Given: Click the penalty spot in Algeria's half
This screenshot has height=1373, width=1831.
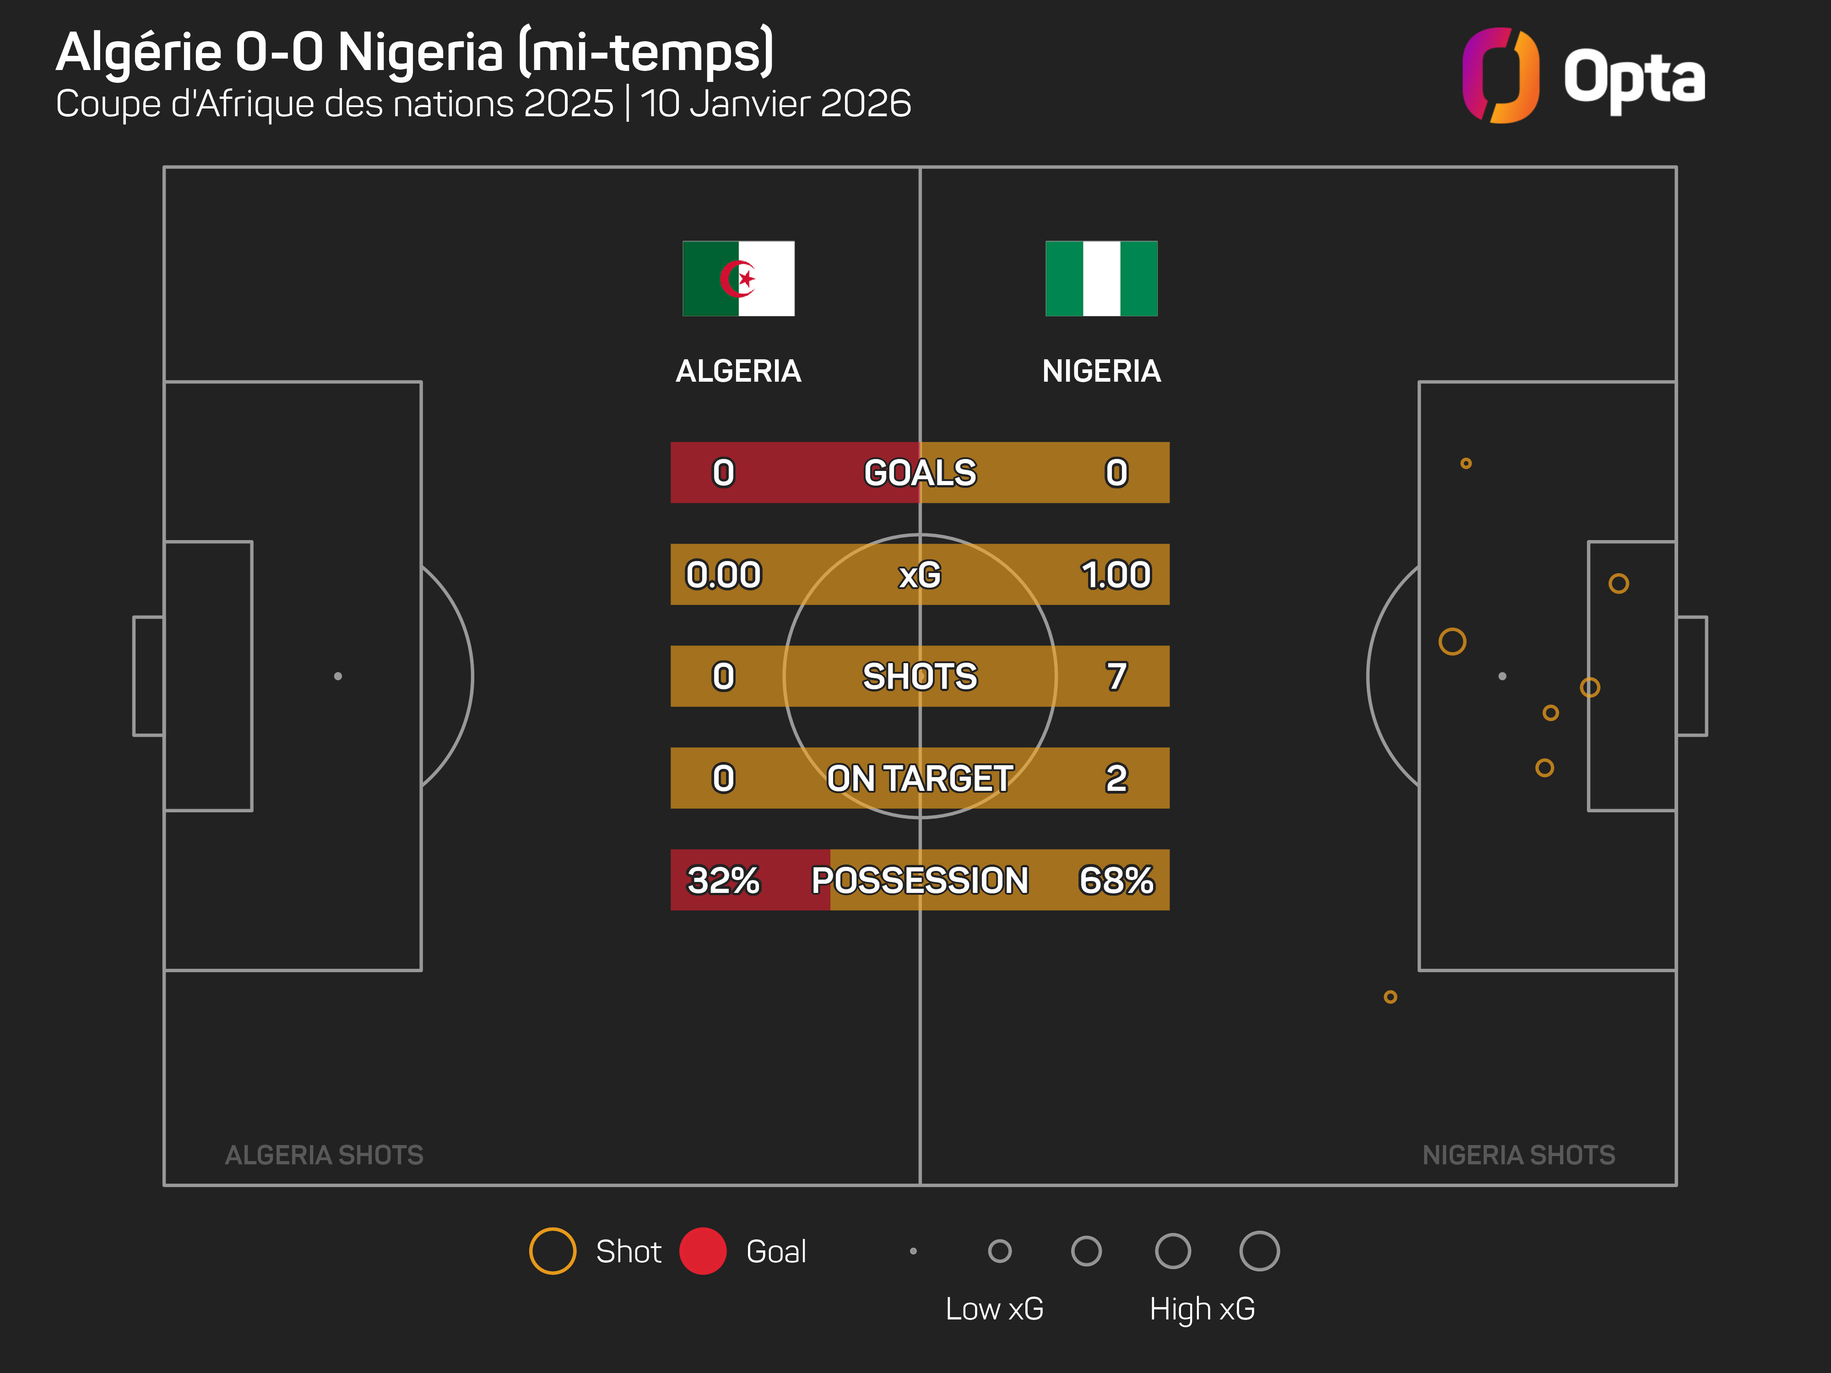Looking at the screenshot, I should (x=338, y=676).
